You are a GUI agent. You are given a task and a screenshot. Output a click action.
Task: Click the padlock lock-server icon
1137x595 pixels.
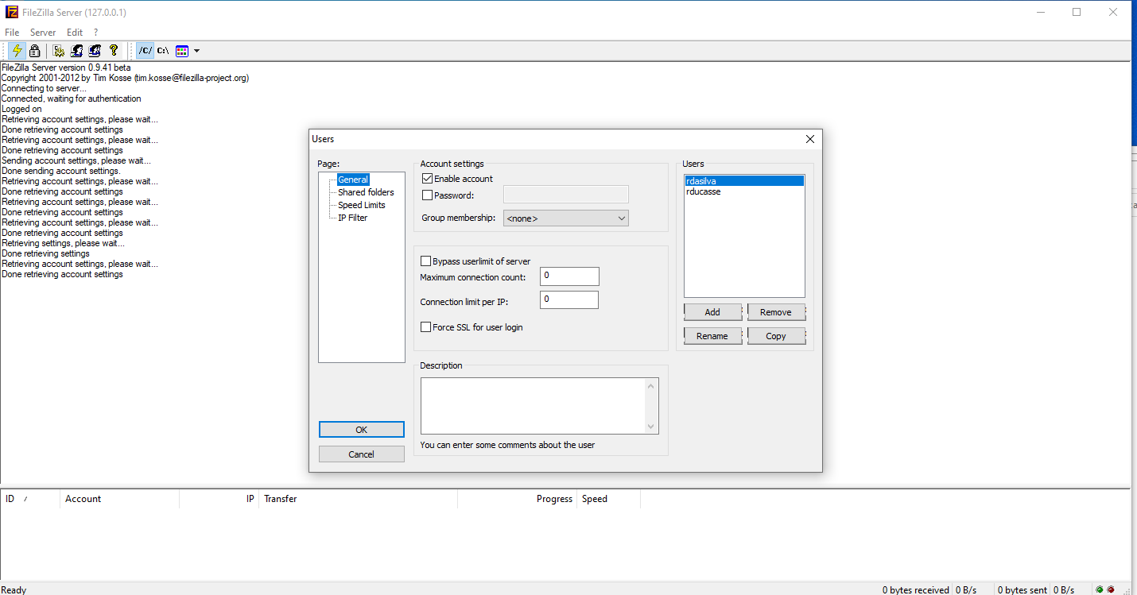point(34,51)
